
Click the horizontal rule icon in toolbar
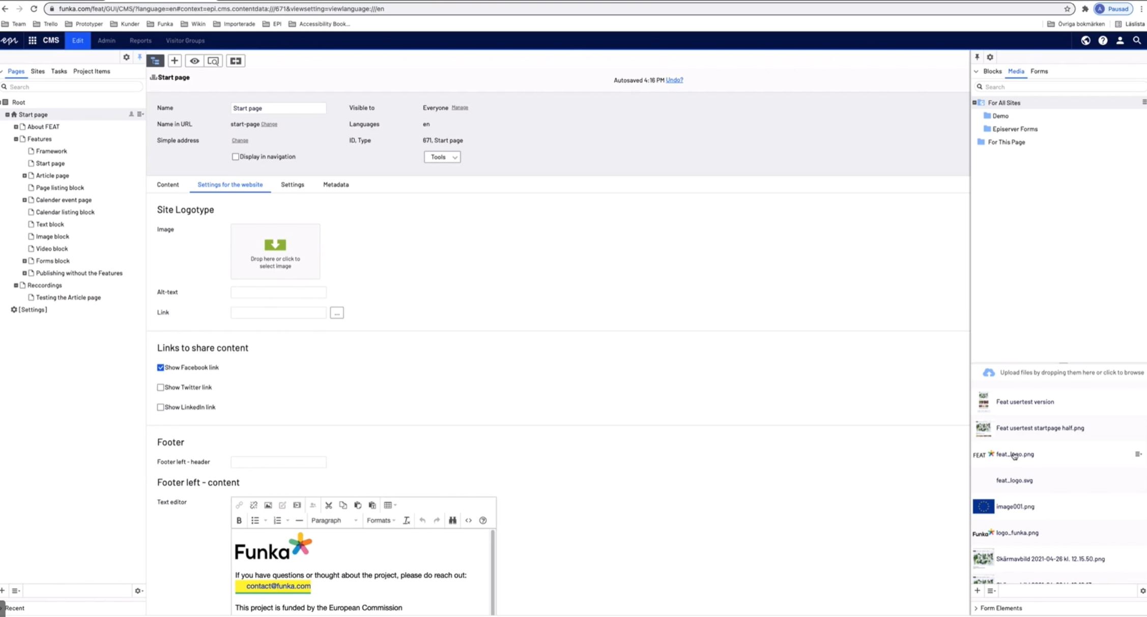pyautogui.click(x=299, y=520)
